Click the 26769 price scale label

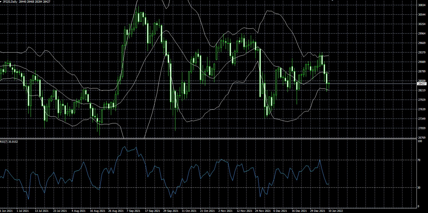coord(422,138)
